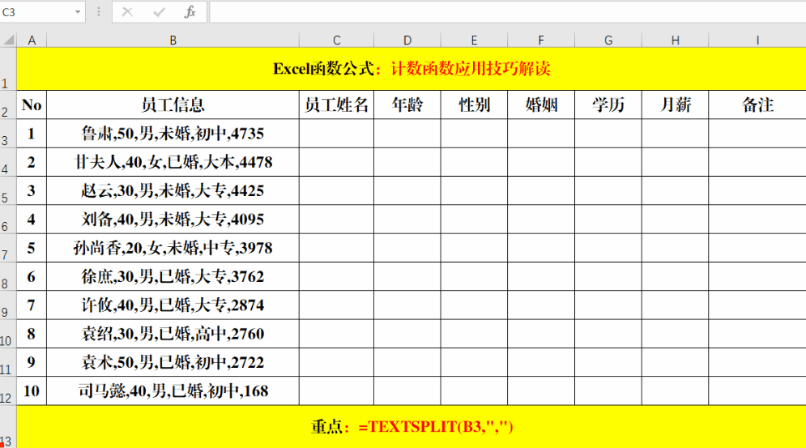Select row 8 header

pos(8,277)
